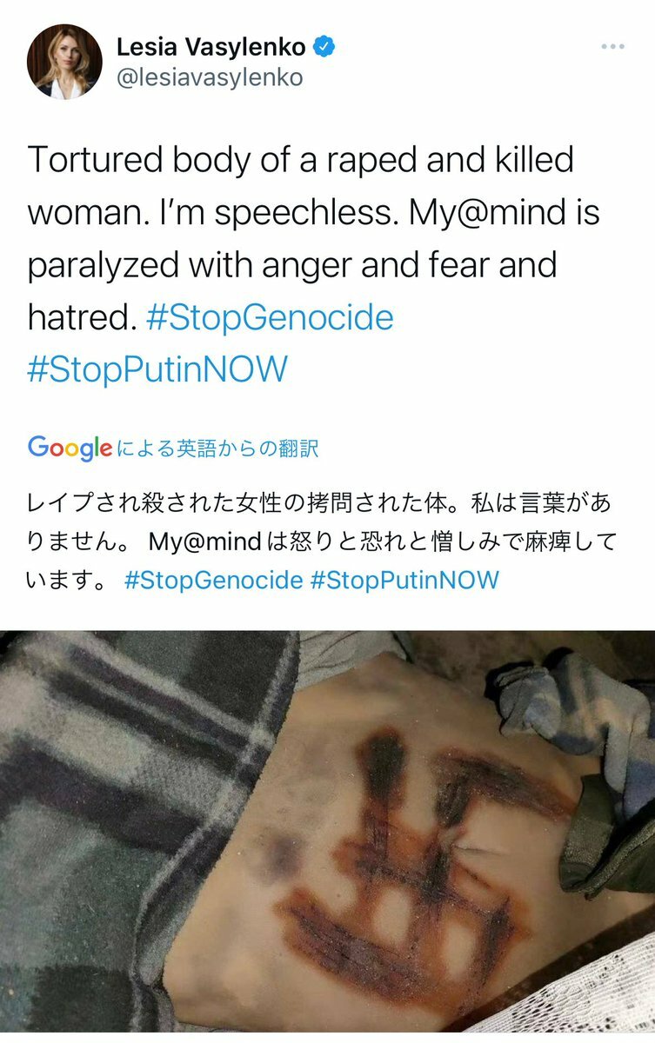This screenshot has width=655, height=1043.
Task: Open #StopPutinNOW hashtag in the English tweet
Action: point(157,369)
